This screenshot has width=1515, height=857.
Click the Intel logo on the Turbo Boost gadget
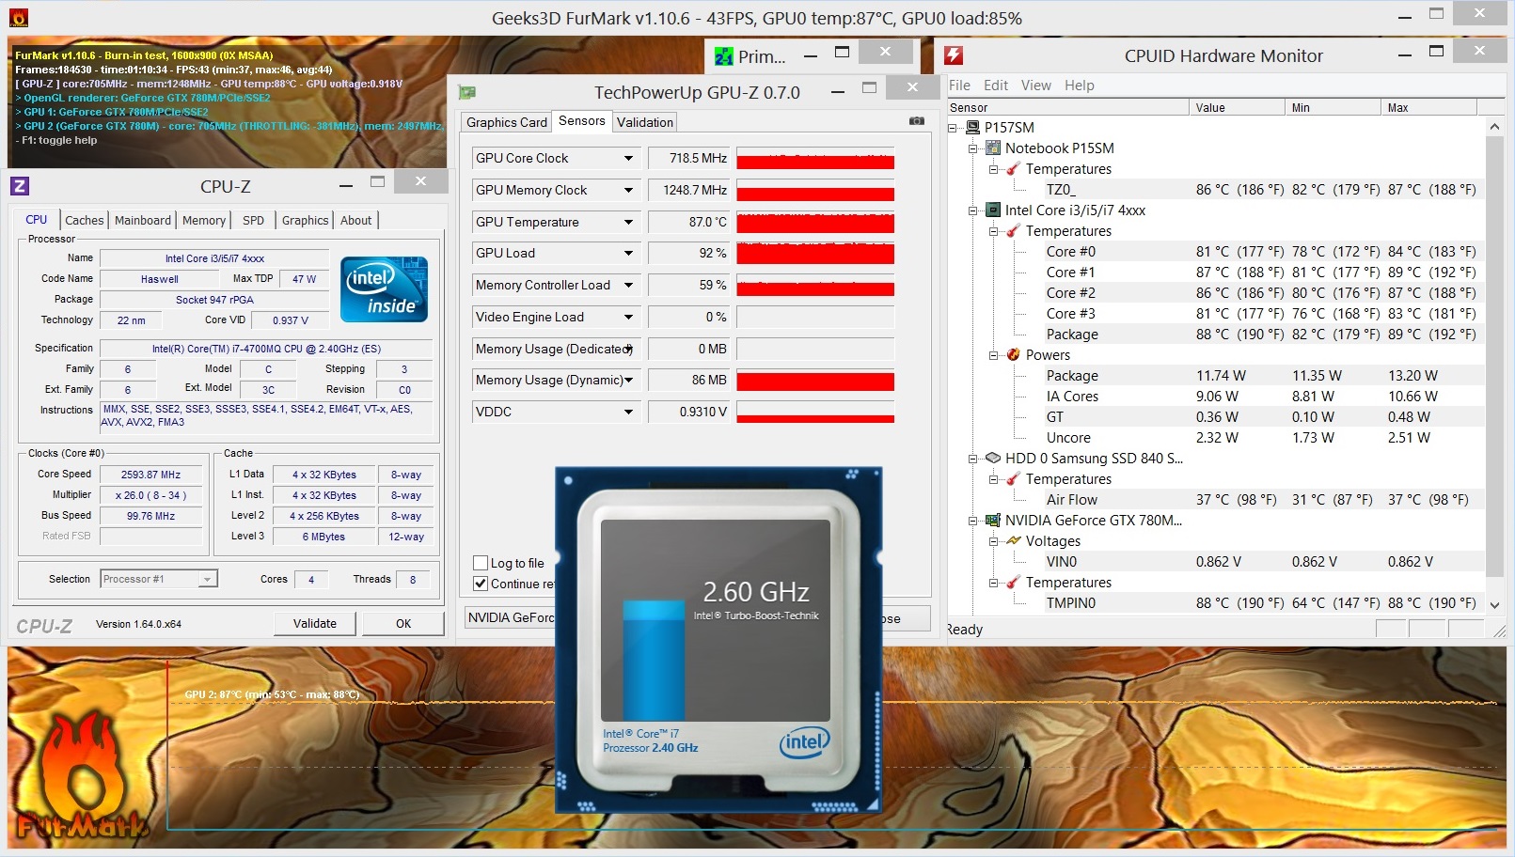pyautogui.click(x=805, y=742)
